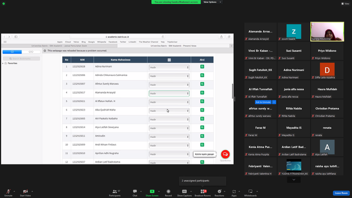Click the green action icon for Alamanda Arrasyid
Image resolution: width=352 pixels, height=198 pixels.
click(202, 92)
